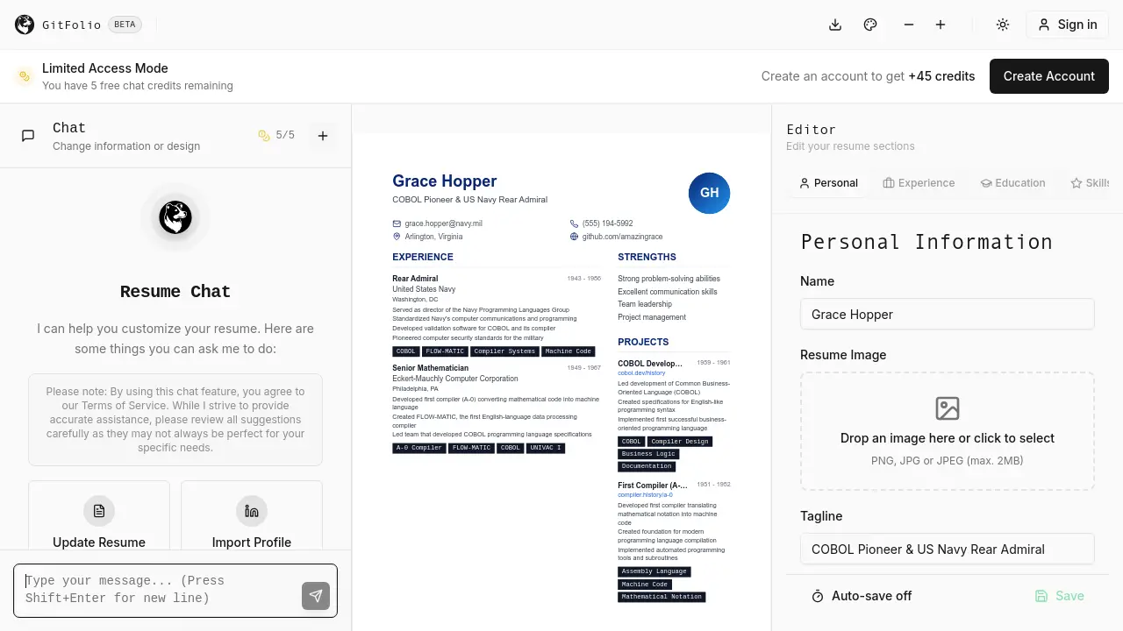
Task: Click phone number (555) 194-5992
Action: click(x=607, y=223)
